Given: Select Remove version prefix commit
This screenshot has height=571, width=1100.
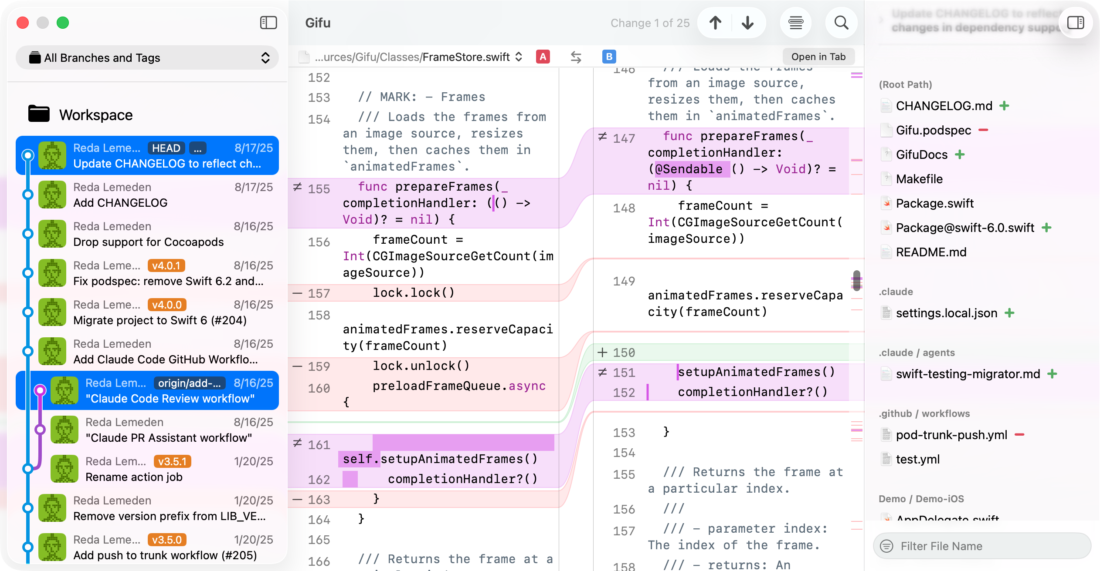Looking at the screenshot, I should tap(147, 508).
